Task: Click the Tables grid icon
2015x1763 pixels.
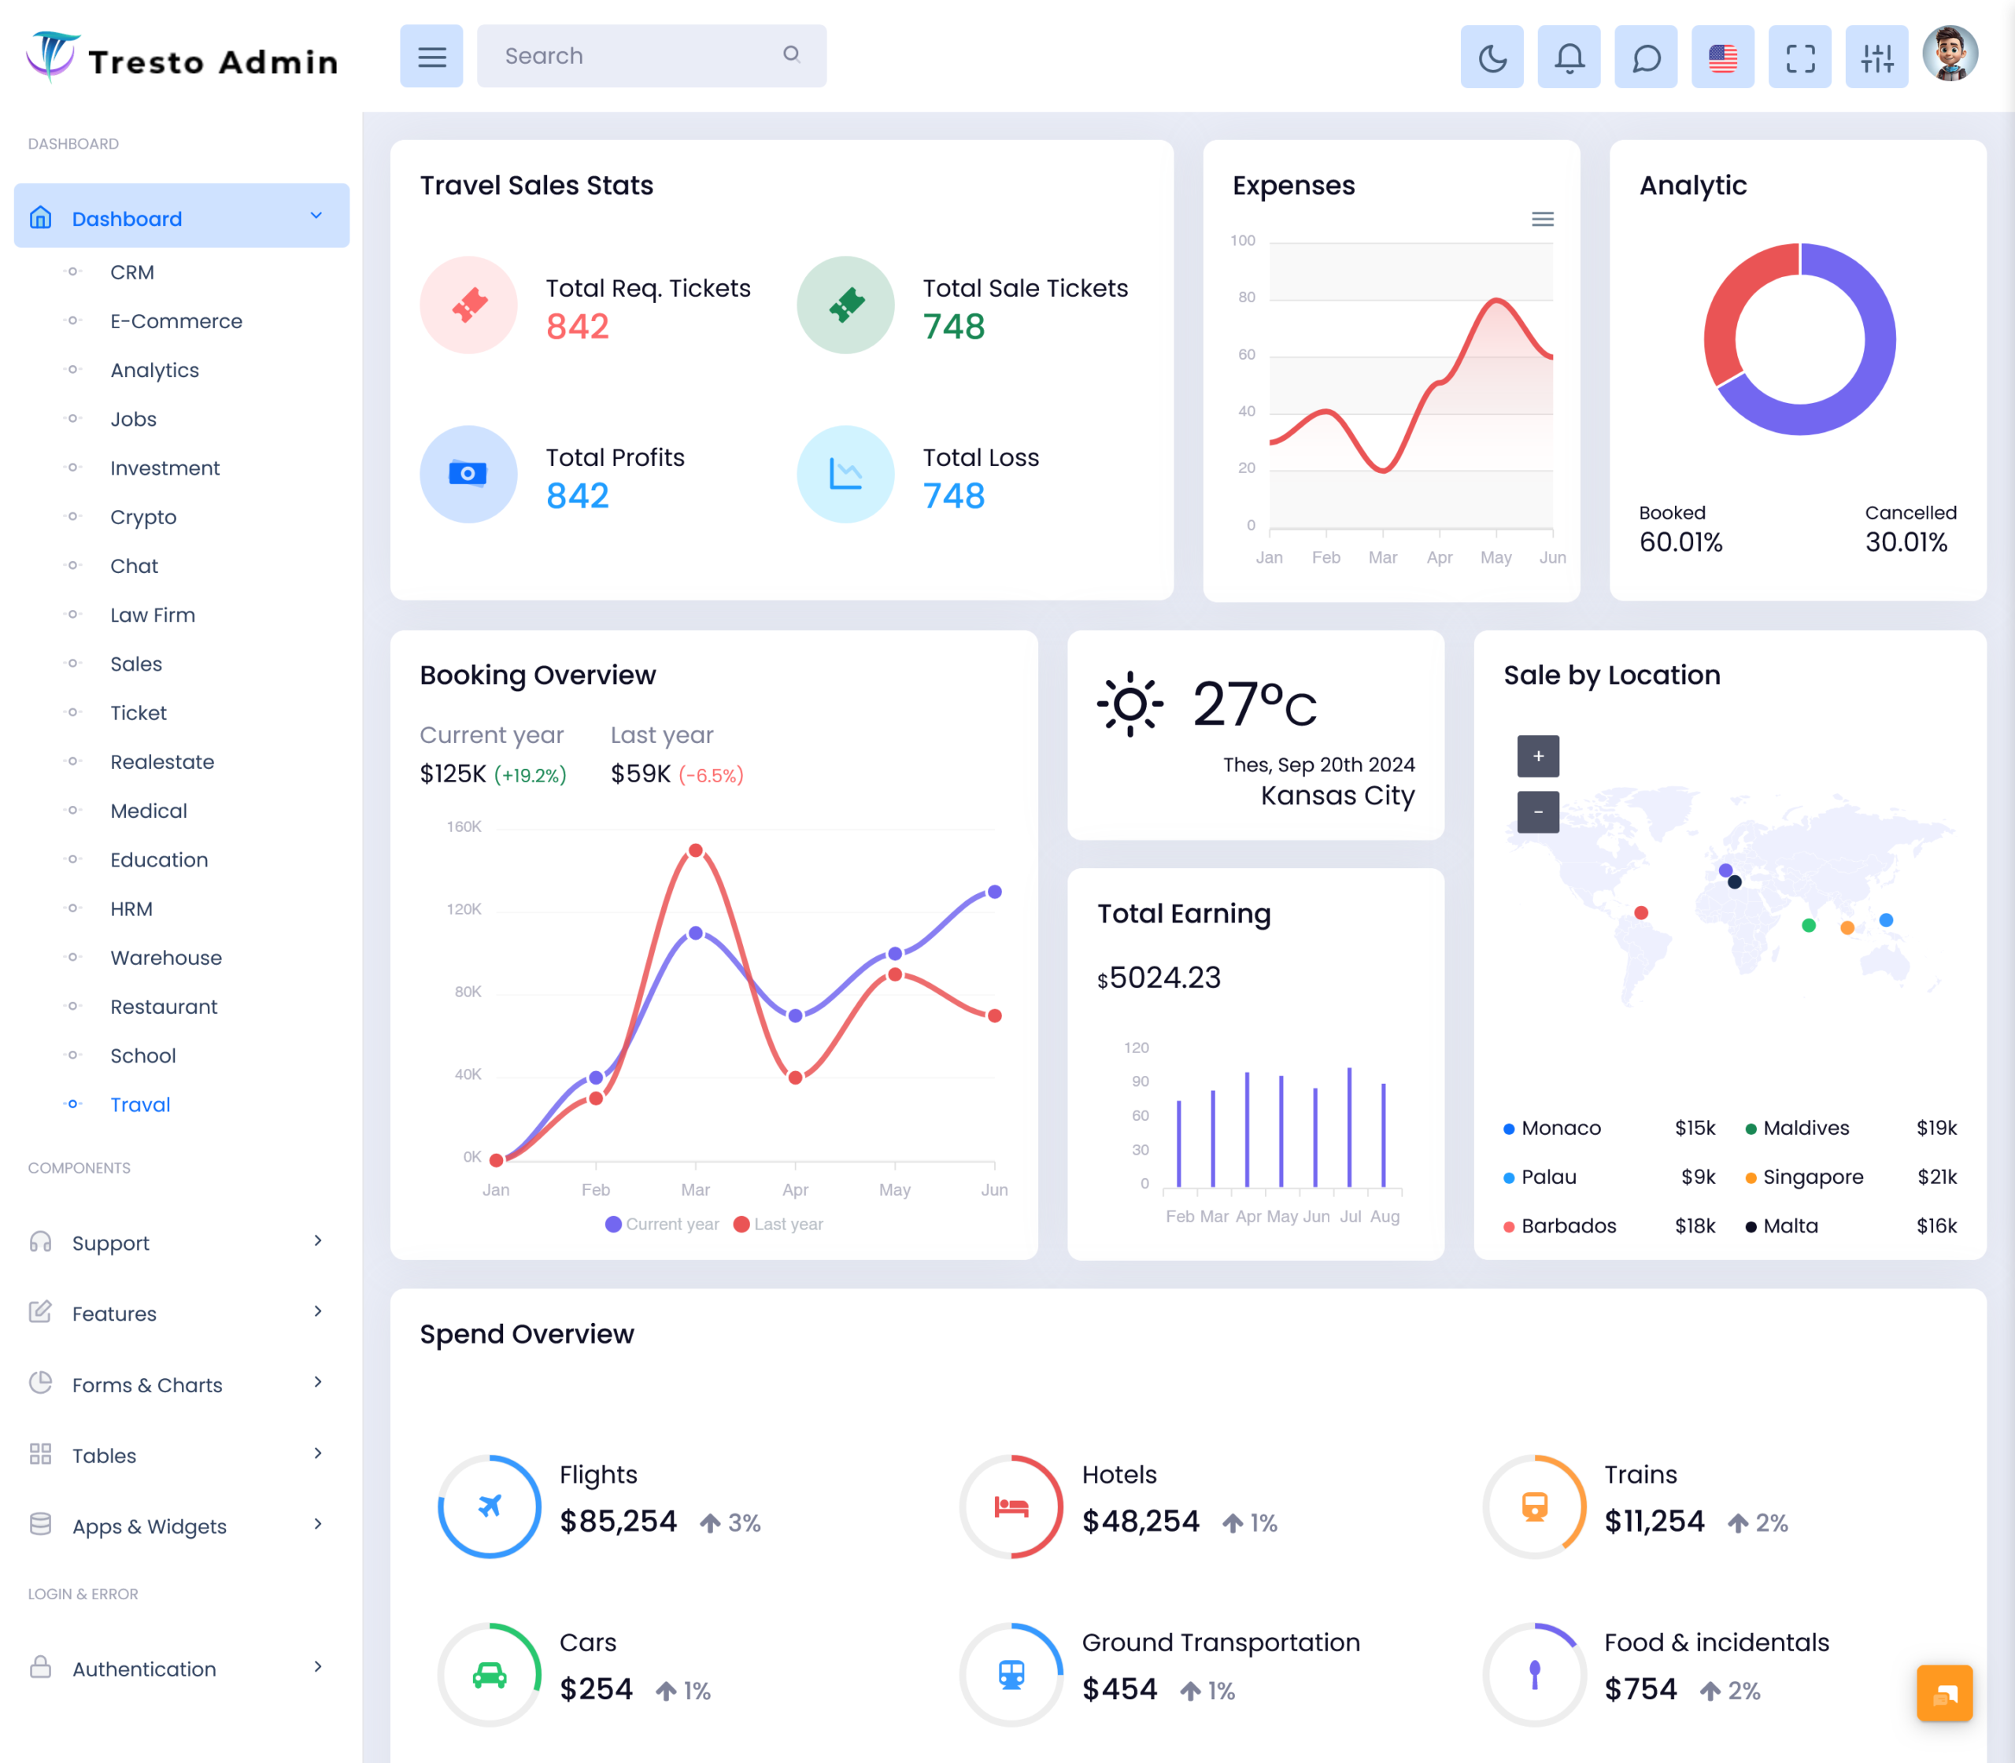Action: point(40,1453)
